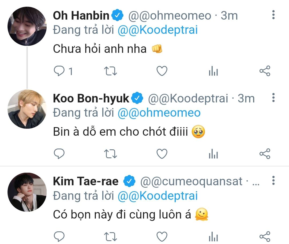Share Koo Bon-hyuk's tweet
This screenshot has width=289, height=244.
[x=265, y=154]
